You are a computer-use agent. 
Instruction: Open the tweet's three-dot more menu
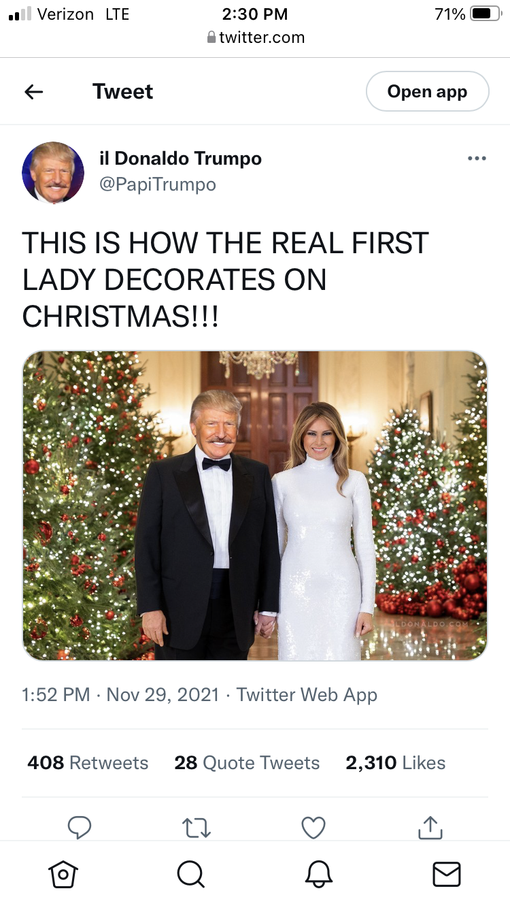point(477,159)
